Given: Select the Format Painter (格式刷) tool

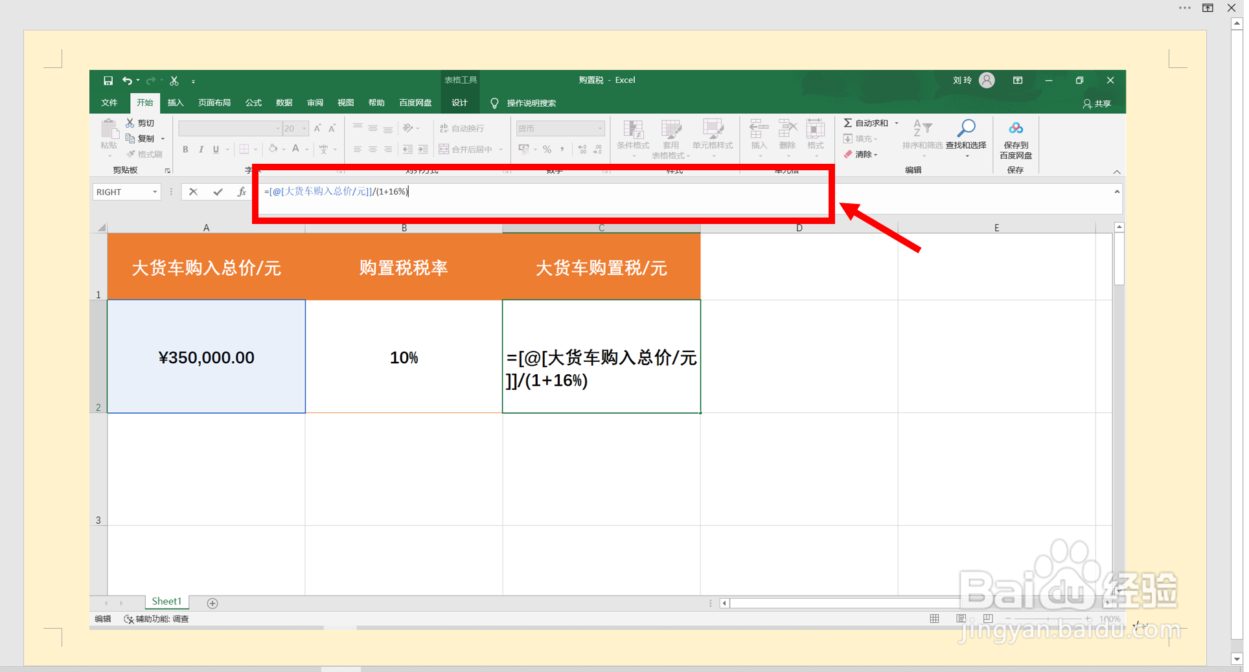Looking at the screenshot, I should (x=144, y=153).
